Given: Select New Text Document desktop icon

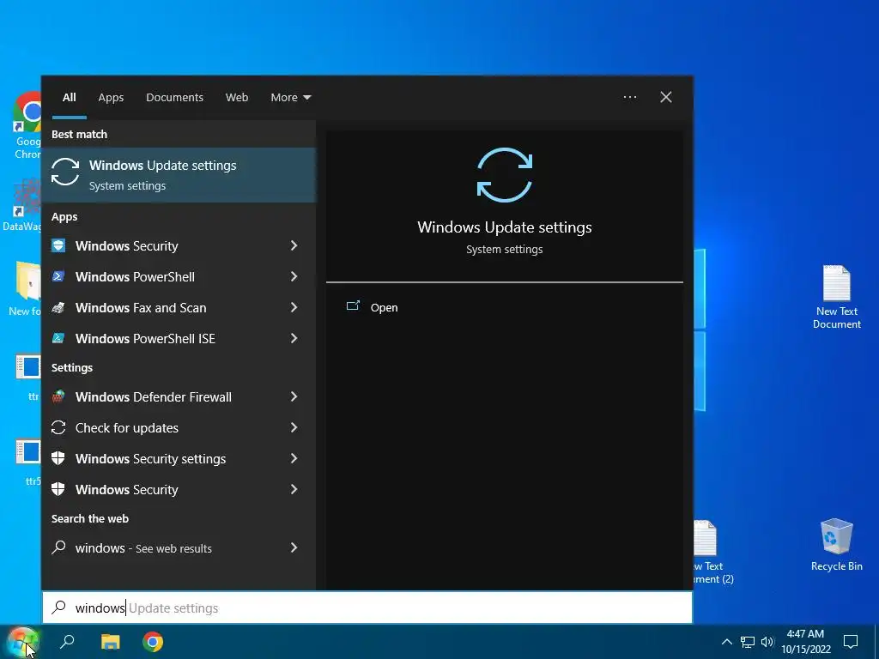Looking at the screenshot, I should click(x=836, y=297).
